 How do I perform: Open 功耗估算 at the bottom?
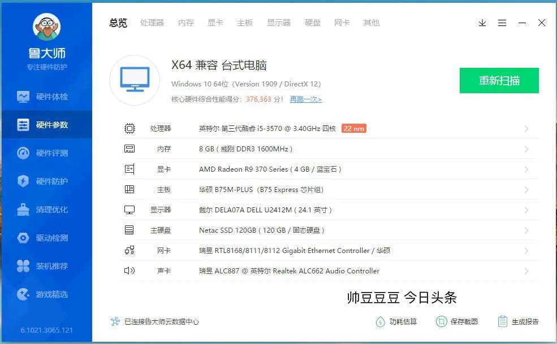tap(396, 321)
